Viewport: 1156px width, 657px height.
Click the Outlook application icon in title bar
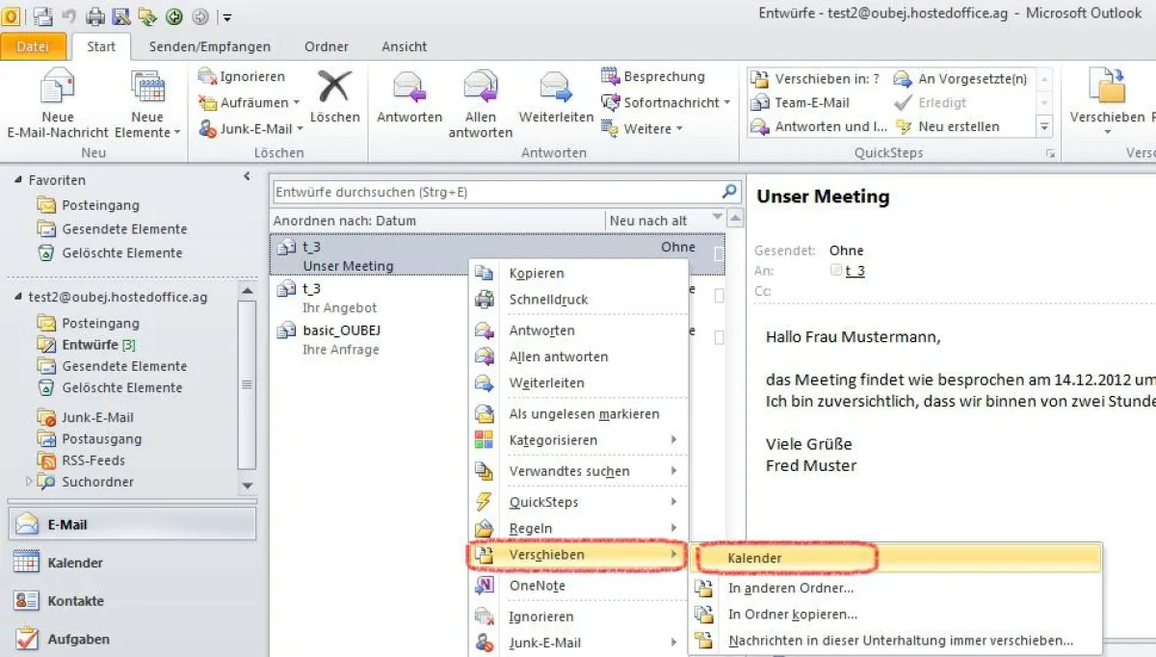coord(10,15)
